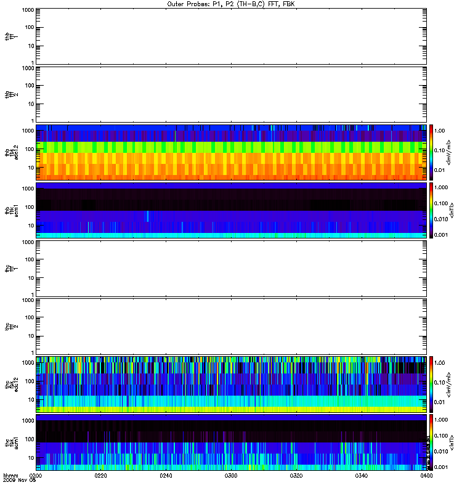Click the '0240' time axis label
The image size is (462, 493).
[x=166, y=476]
